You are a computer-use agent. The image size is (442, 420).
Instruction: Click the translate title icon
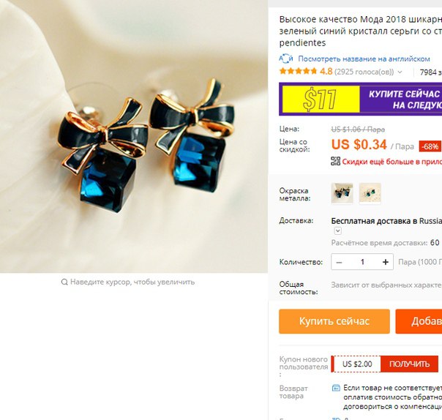click(286, 59)
